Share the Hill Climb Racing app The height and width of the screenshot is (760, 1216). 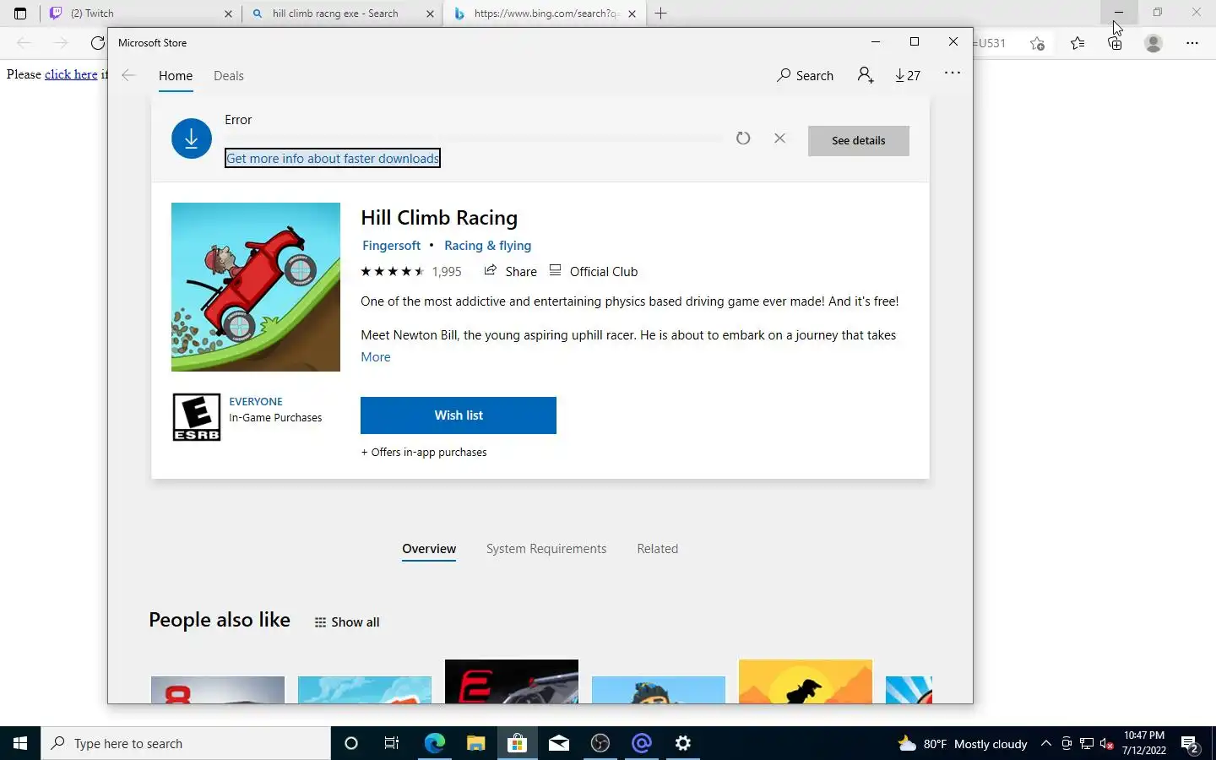click(510, 272)
